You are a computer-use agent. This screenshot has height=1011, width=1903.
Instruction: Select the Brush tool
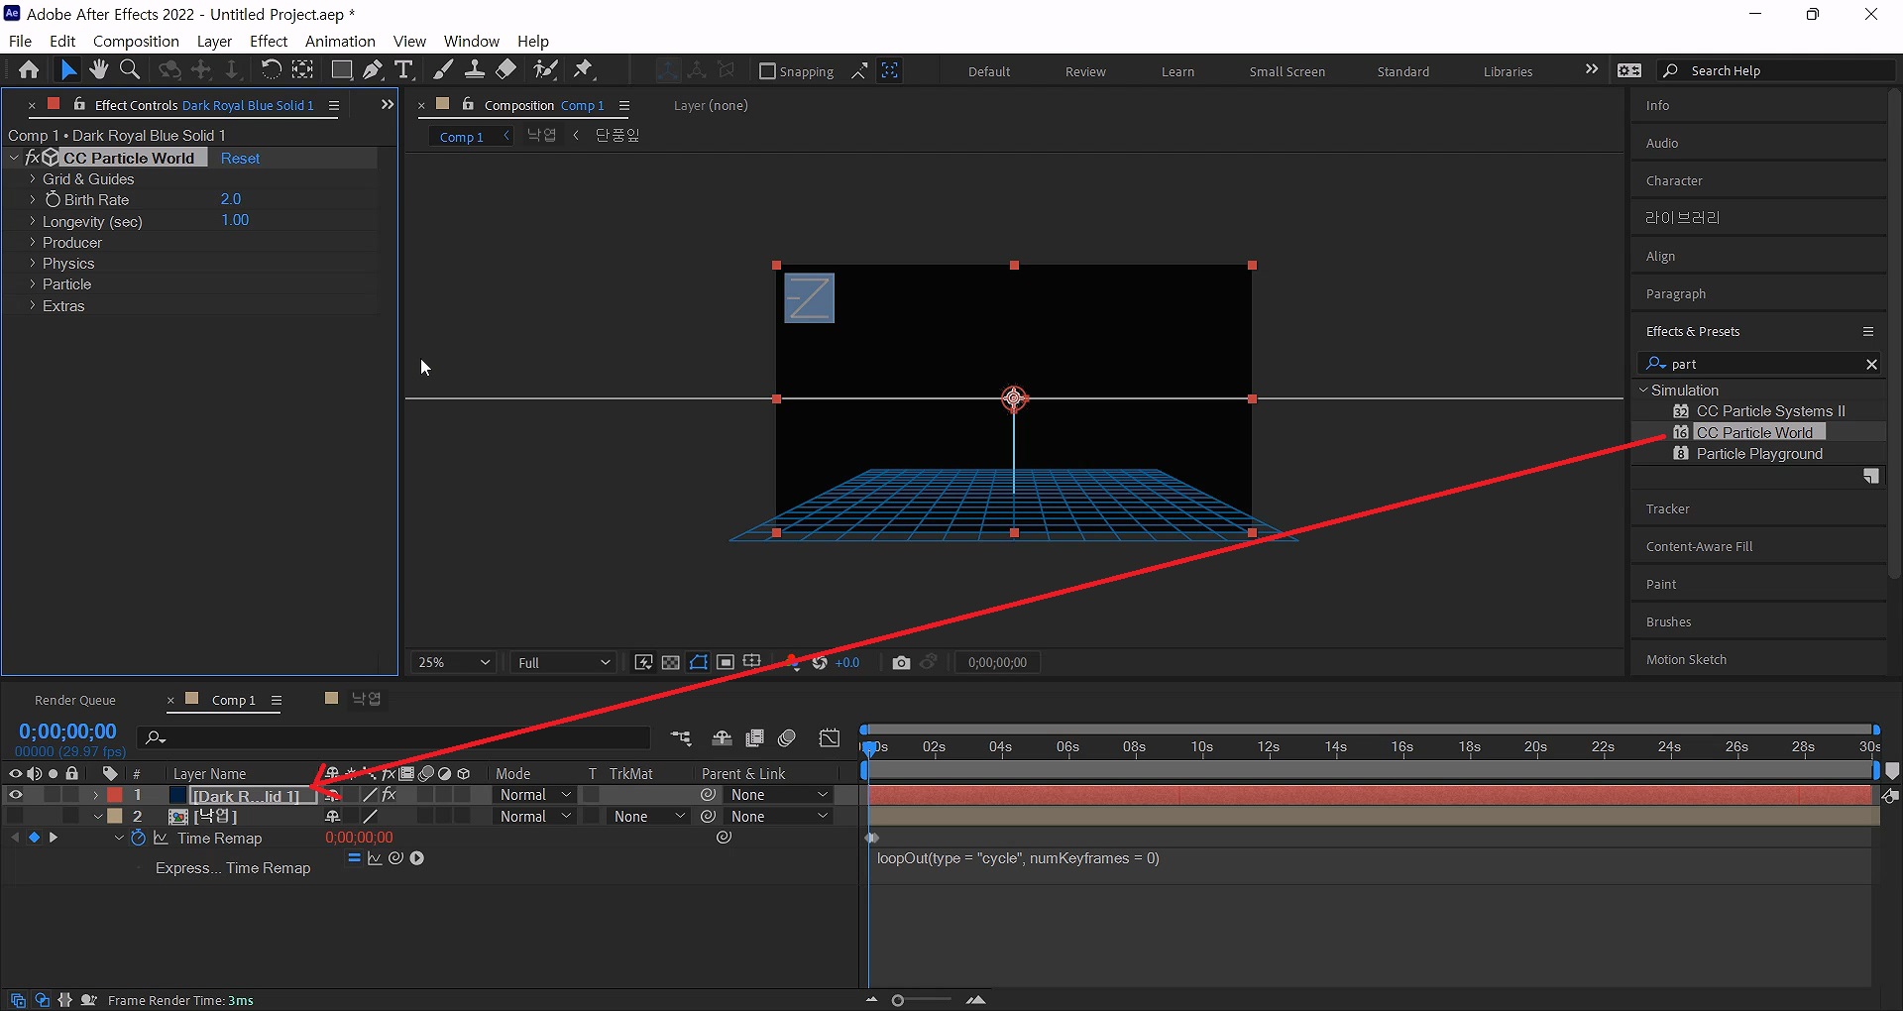click(x=443, y=69)
